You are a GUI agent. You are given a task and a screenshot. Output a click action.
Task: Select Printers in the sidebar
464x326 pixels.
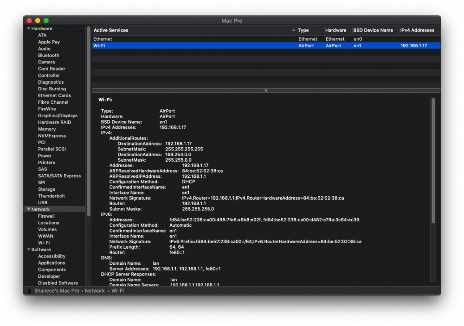pyautogui.click(x=46, y=163)
